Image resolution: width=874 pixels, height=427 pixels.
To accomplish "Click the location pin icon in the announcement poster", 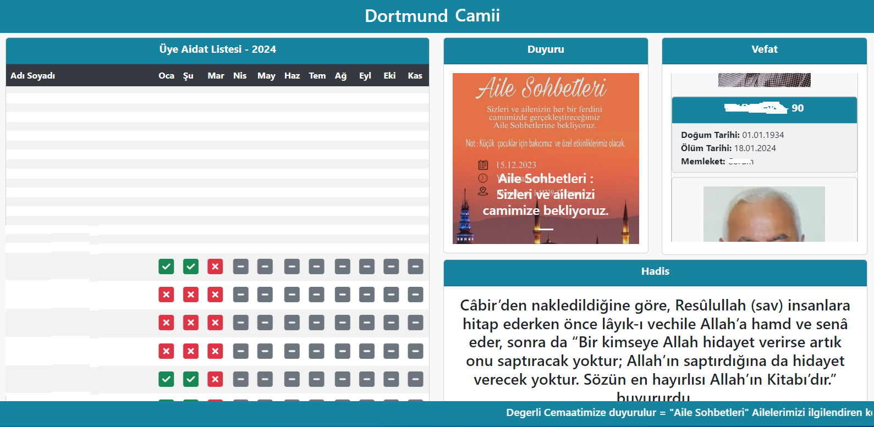I will pyautogui.click(x=483, y=191).
